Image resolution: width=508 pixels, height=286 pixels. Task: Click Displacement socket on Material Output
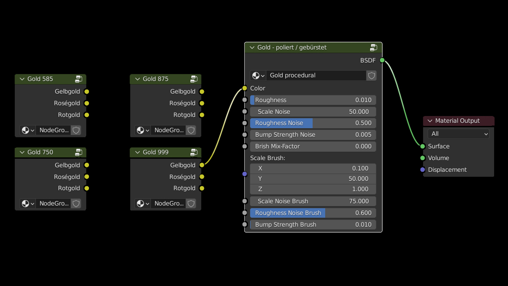coord(423,170)
